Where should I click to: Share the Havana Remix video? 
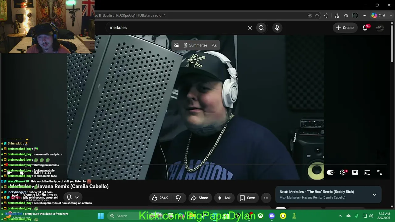click(x=199, y=198)
